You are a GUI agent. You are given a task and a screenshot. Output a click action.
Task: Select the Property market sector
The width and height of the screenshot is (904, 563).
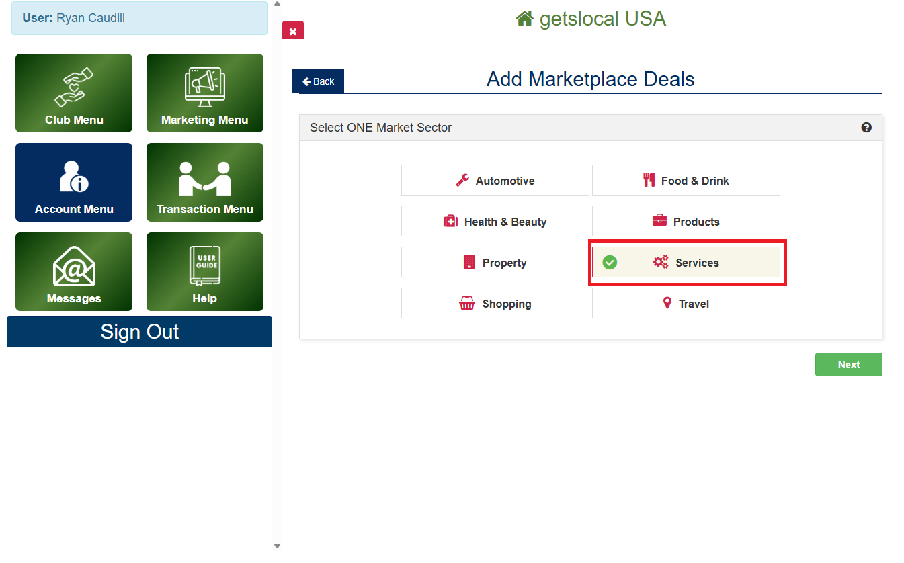click(x=495, y=262)
